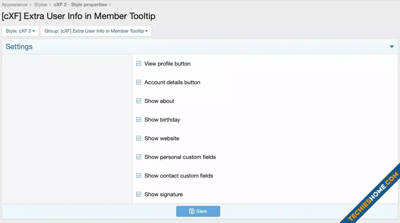Open the Group selector dropdown
The image size is (400, 223).
(x=96, y=31)
